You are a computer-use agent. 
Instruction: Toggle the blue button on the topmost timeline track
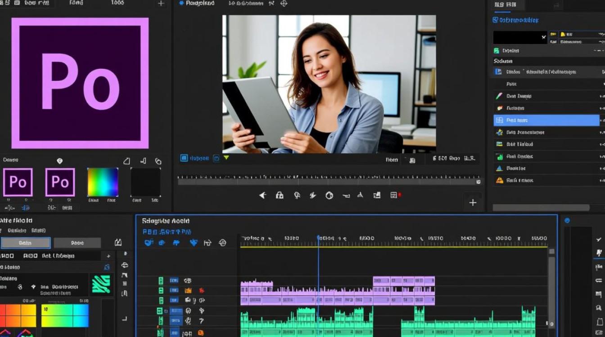click(x=174, y=281)
